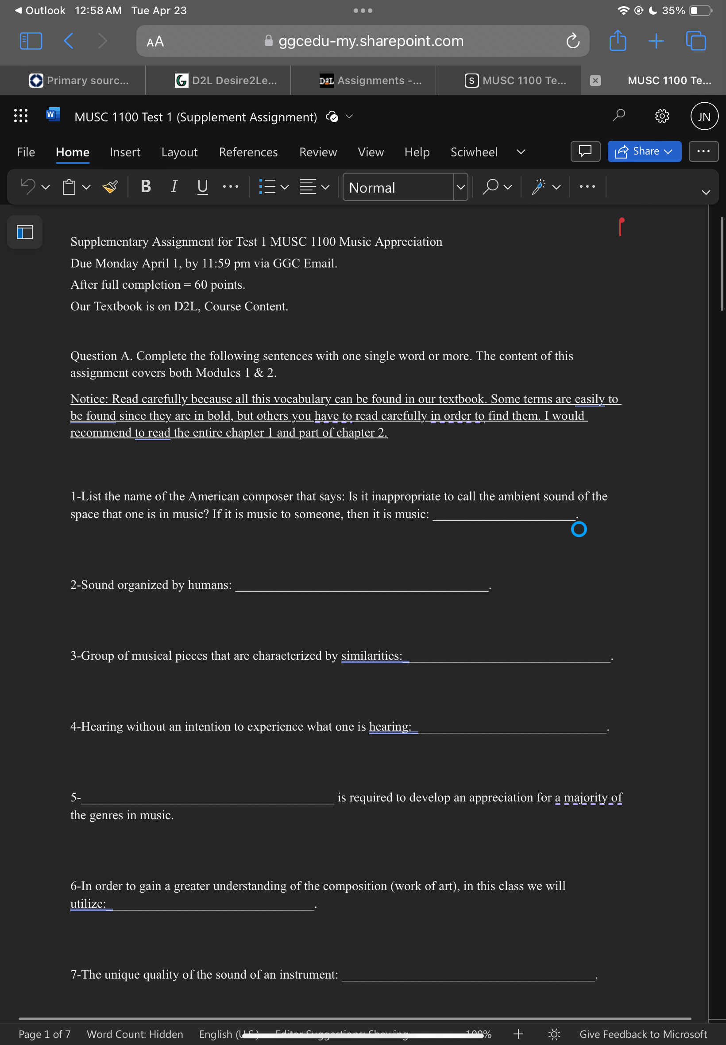
Task: Toggle Underline formatting
Action: [202, 186]
